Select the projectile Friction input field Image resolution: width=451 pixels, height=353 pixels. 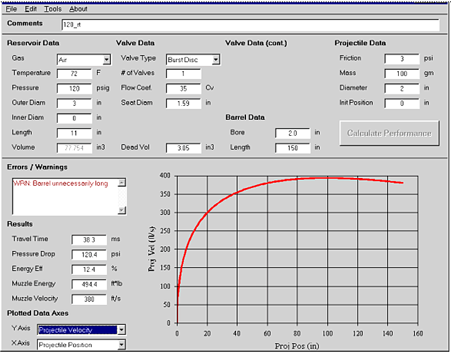click(402, 59)
